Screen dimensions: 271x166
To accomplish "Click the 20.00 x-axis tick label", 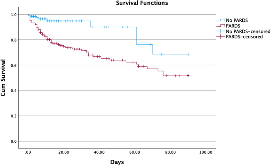I will [x=63, y=152].
